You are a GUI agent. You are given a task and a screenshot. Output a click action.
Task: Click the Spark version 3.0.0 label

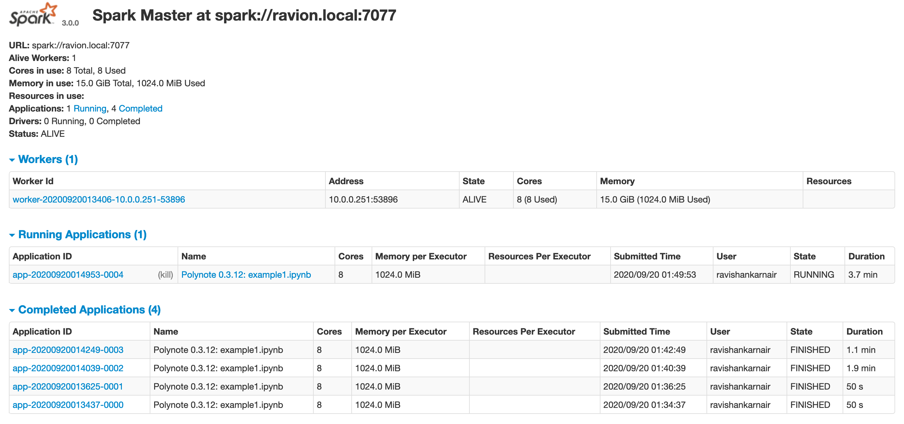point(70,23)
